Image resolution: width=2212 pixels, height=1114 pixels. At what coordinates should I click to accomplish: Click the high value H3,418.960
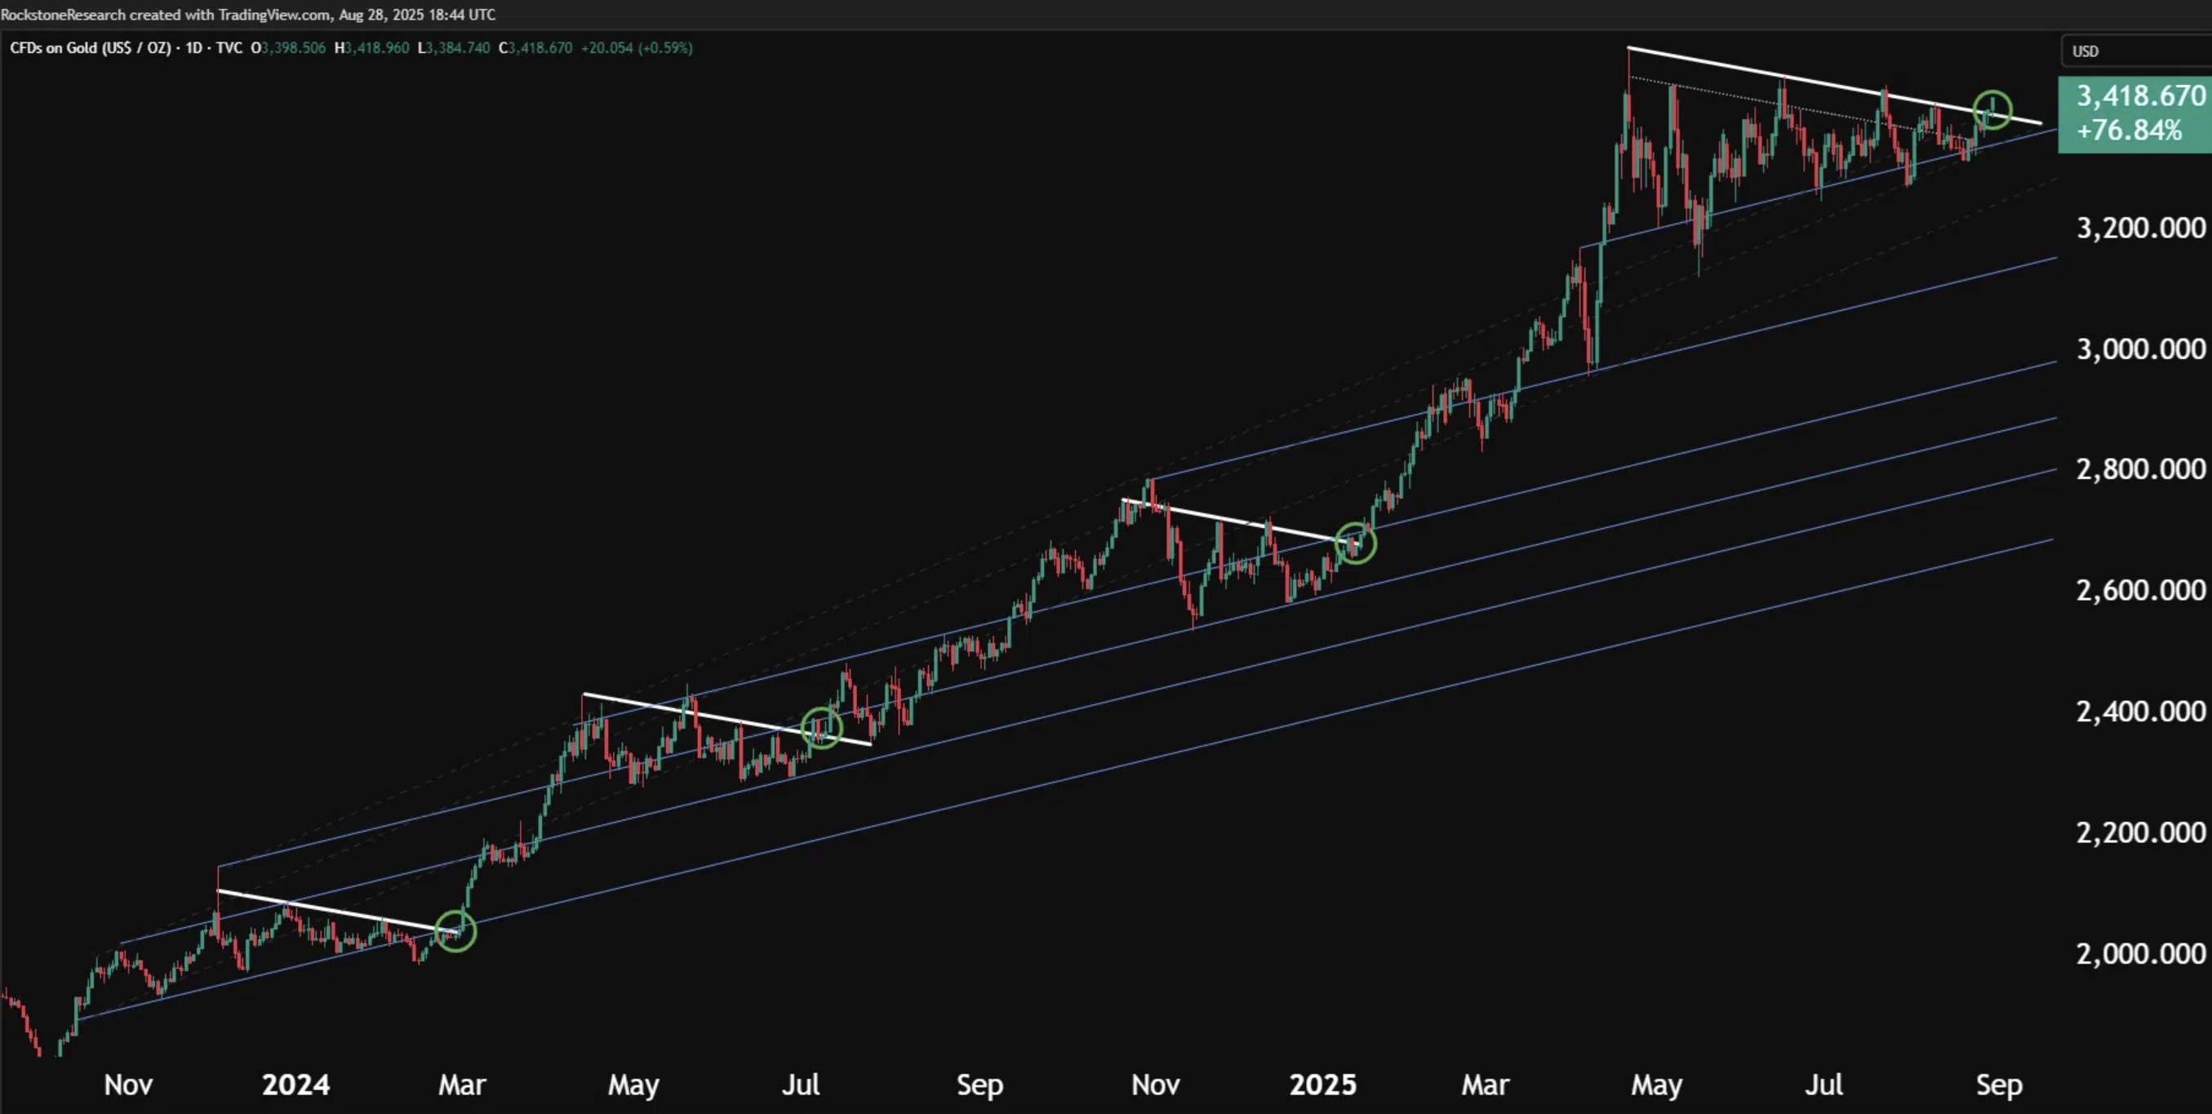(372, 48)
